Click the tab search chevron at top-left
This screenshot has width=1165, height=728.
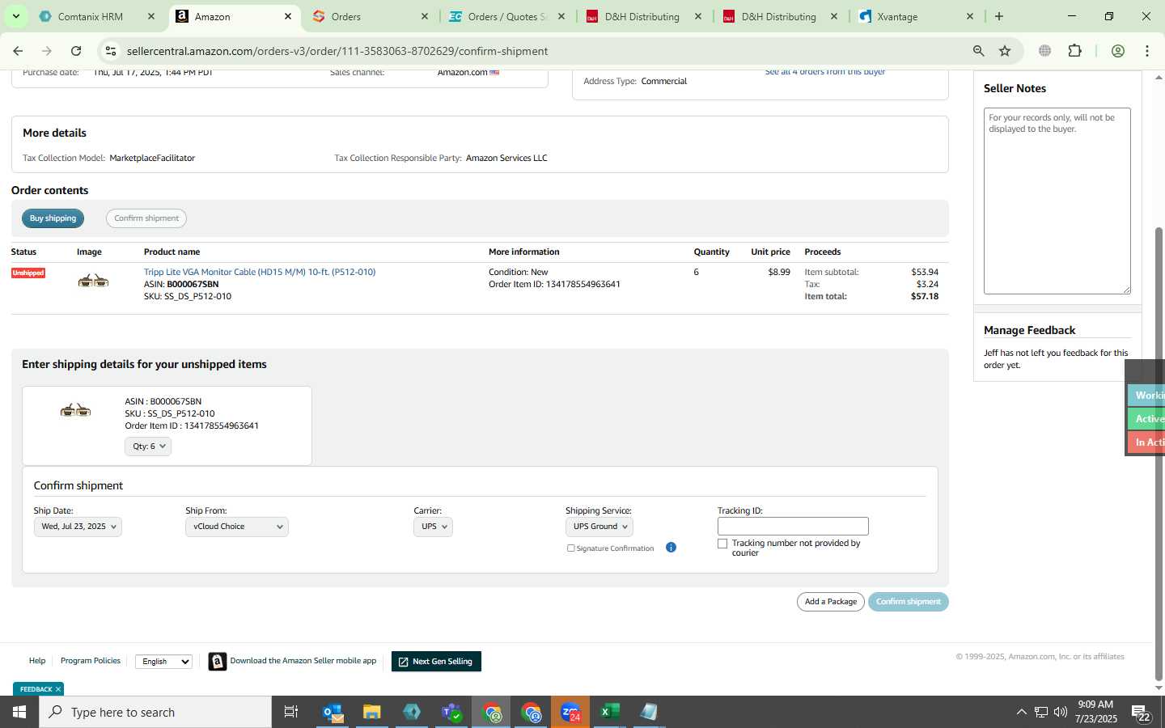(15, 16)
